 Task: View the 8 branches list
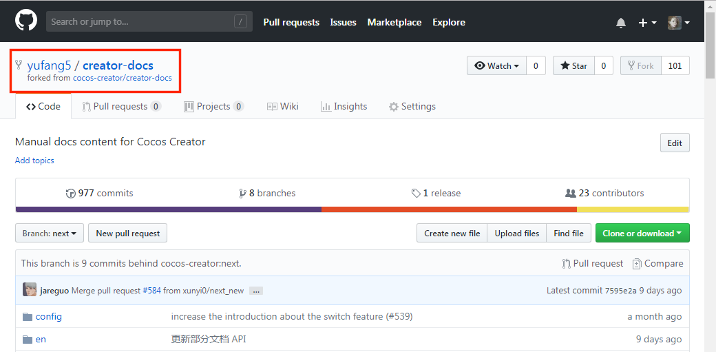tap(267, 194)
